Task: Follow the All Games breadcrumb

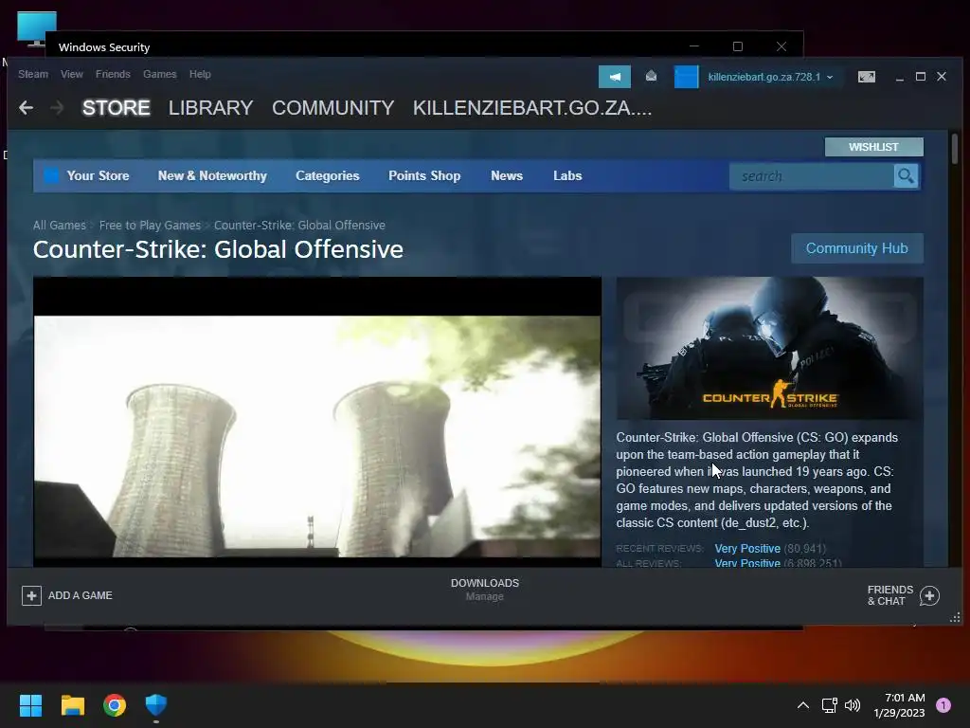Action: pos(60,226)
